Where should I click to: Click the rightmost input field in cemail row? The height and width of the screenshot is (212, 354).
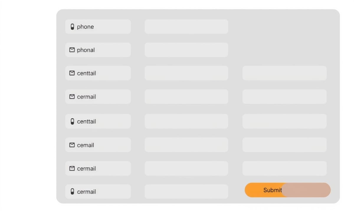[x=284, y=145]
